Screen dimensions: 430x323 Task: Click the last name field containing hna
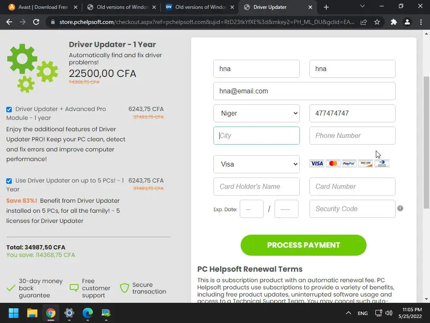click(x=352, y=69)
